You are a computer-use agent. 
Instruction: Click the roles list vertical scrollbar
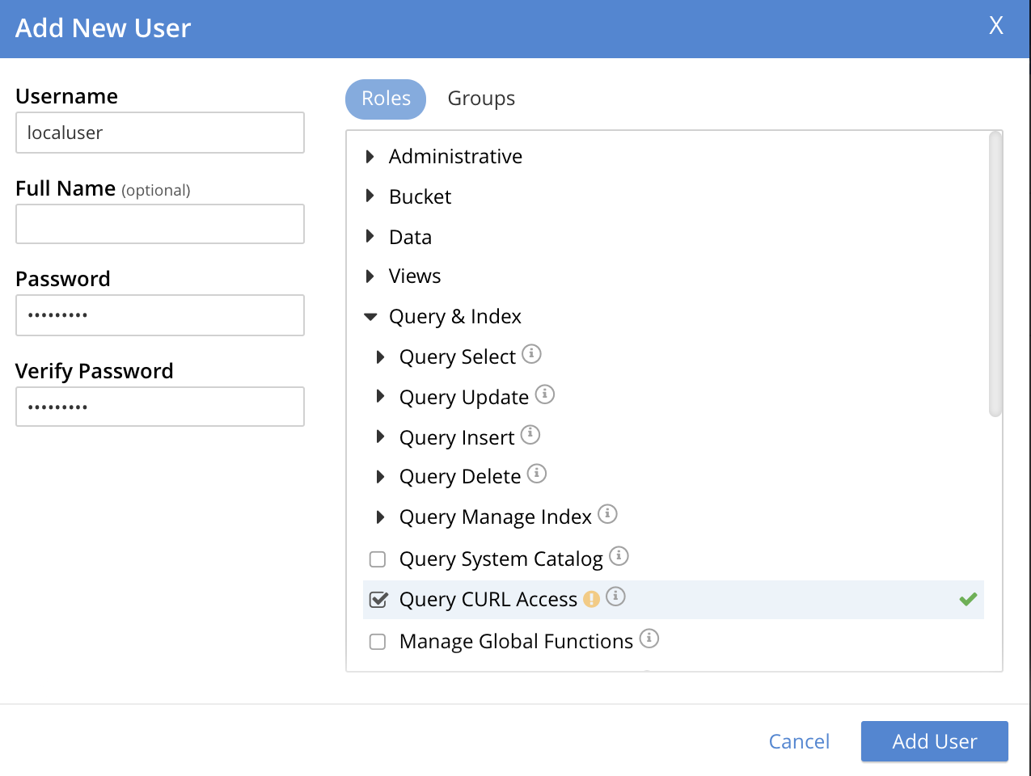[x=995, y=275]
